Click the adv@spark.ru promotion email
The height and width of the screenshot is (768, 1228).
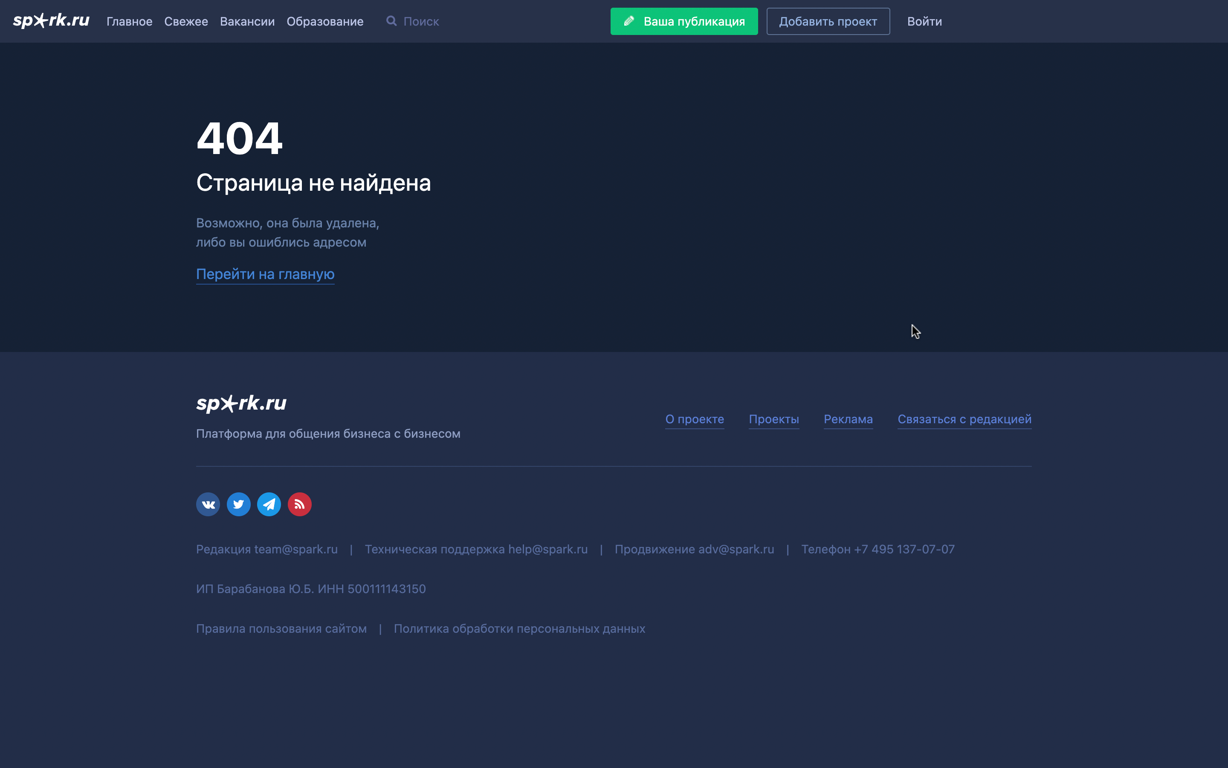[x=736, y=549]
